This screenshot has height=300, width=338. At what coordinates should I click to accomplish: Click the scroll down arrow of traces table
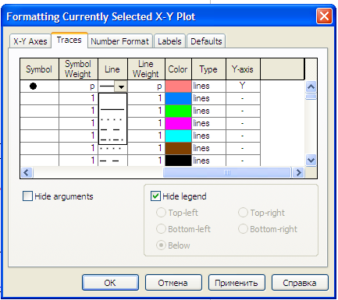pyautogui.click(x=311, y=160)
